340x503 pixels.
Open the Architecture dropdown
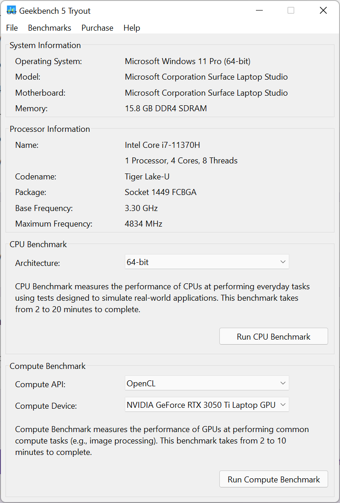[207, 261]
